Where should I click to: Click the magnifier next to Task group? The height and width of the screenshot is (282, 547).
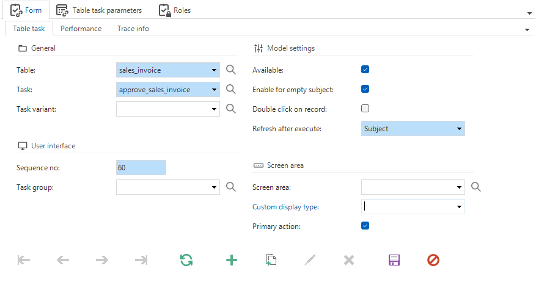click(230, 187)
